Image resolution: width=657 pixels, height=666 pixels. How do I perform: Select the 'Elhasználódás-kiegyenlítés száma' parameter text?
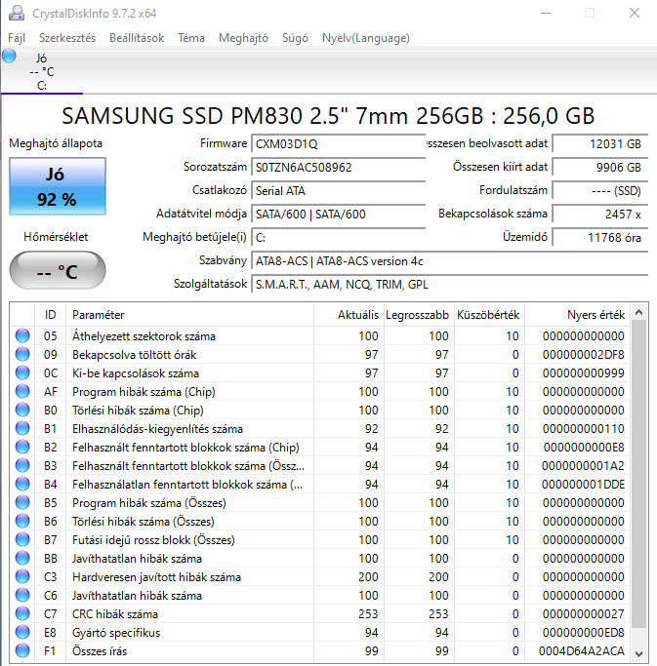tap(157, 429)
